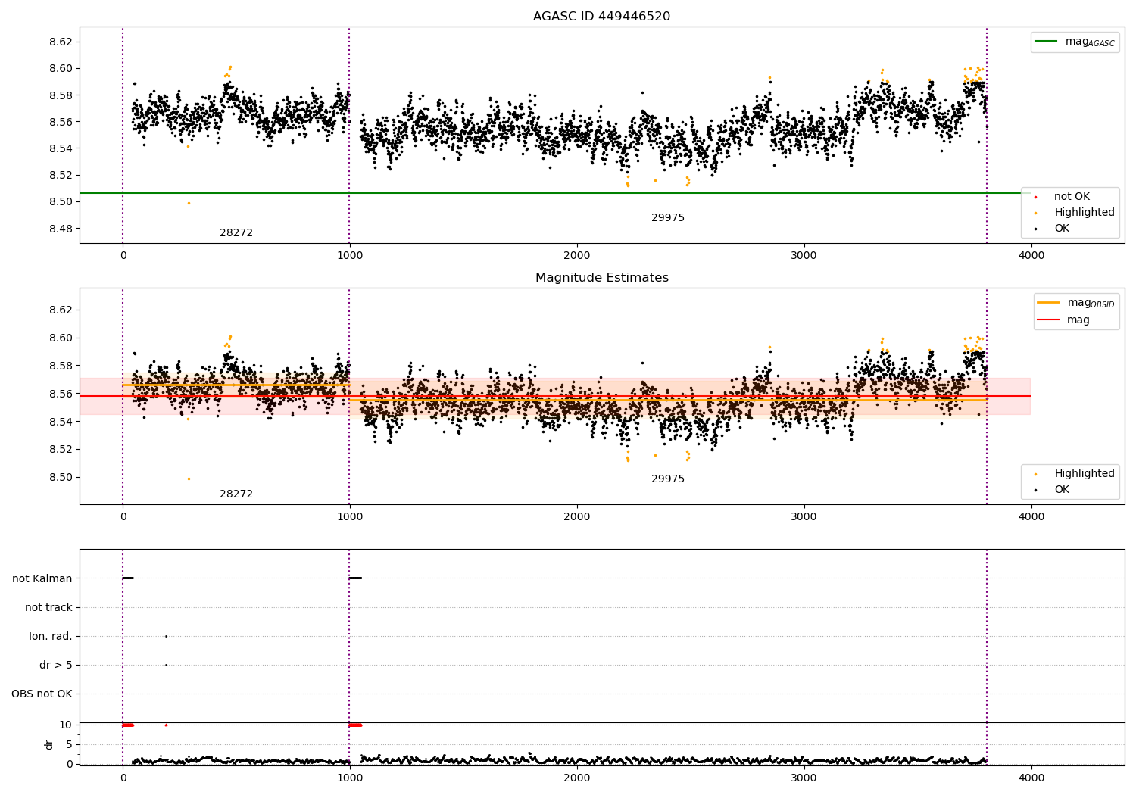
Task: Click the 'Highlighted' legend entry in the middle plot
Action: [1075, 474]
